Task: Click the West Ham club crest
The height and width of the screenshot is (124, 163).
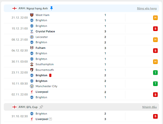Action: click(x=32, y=15)
